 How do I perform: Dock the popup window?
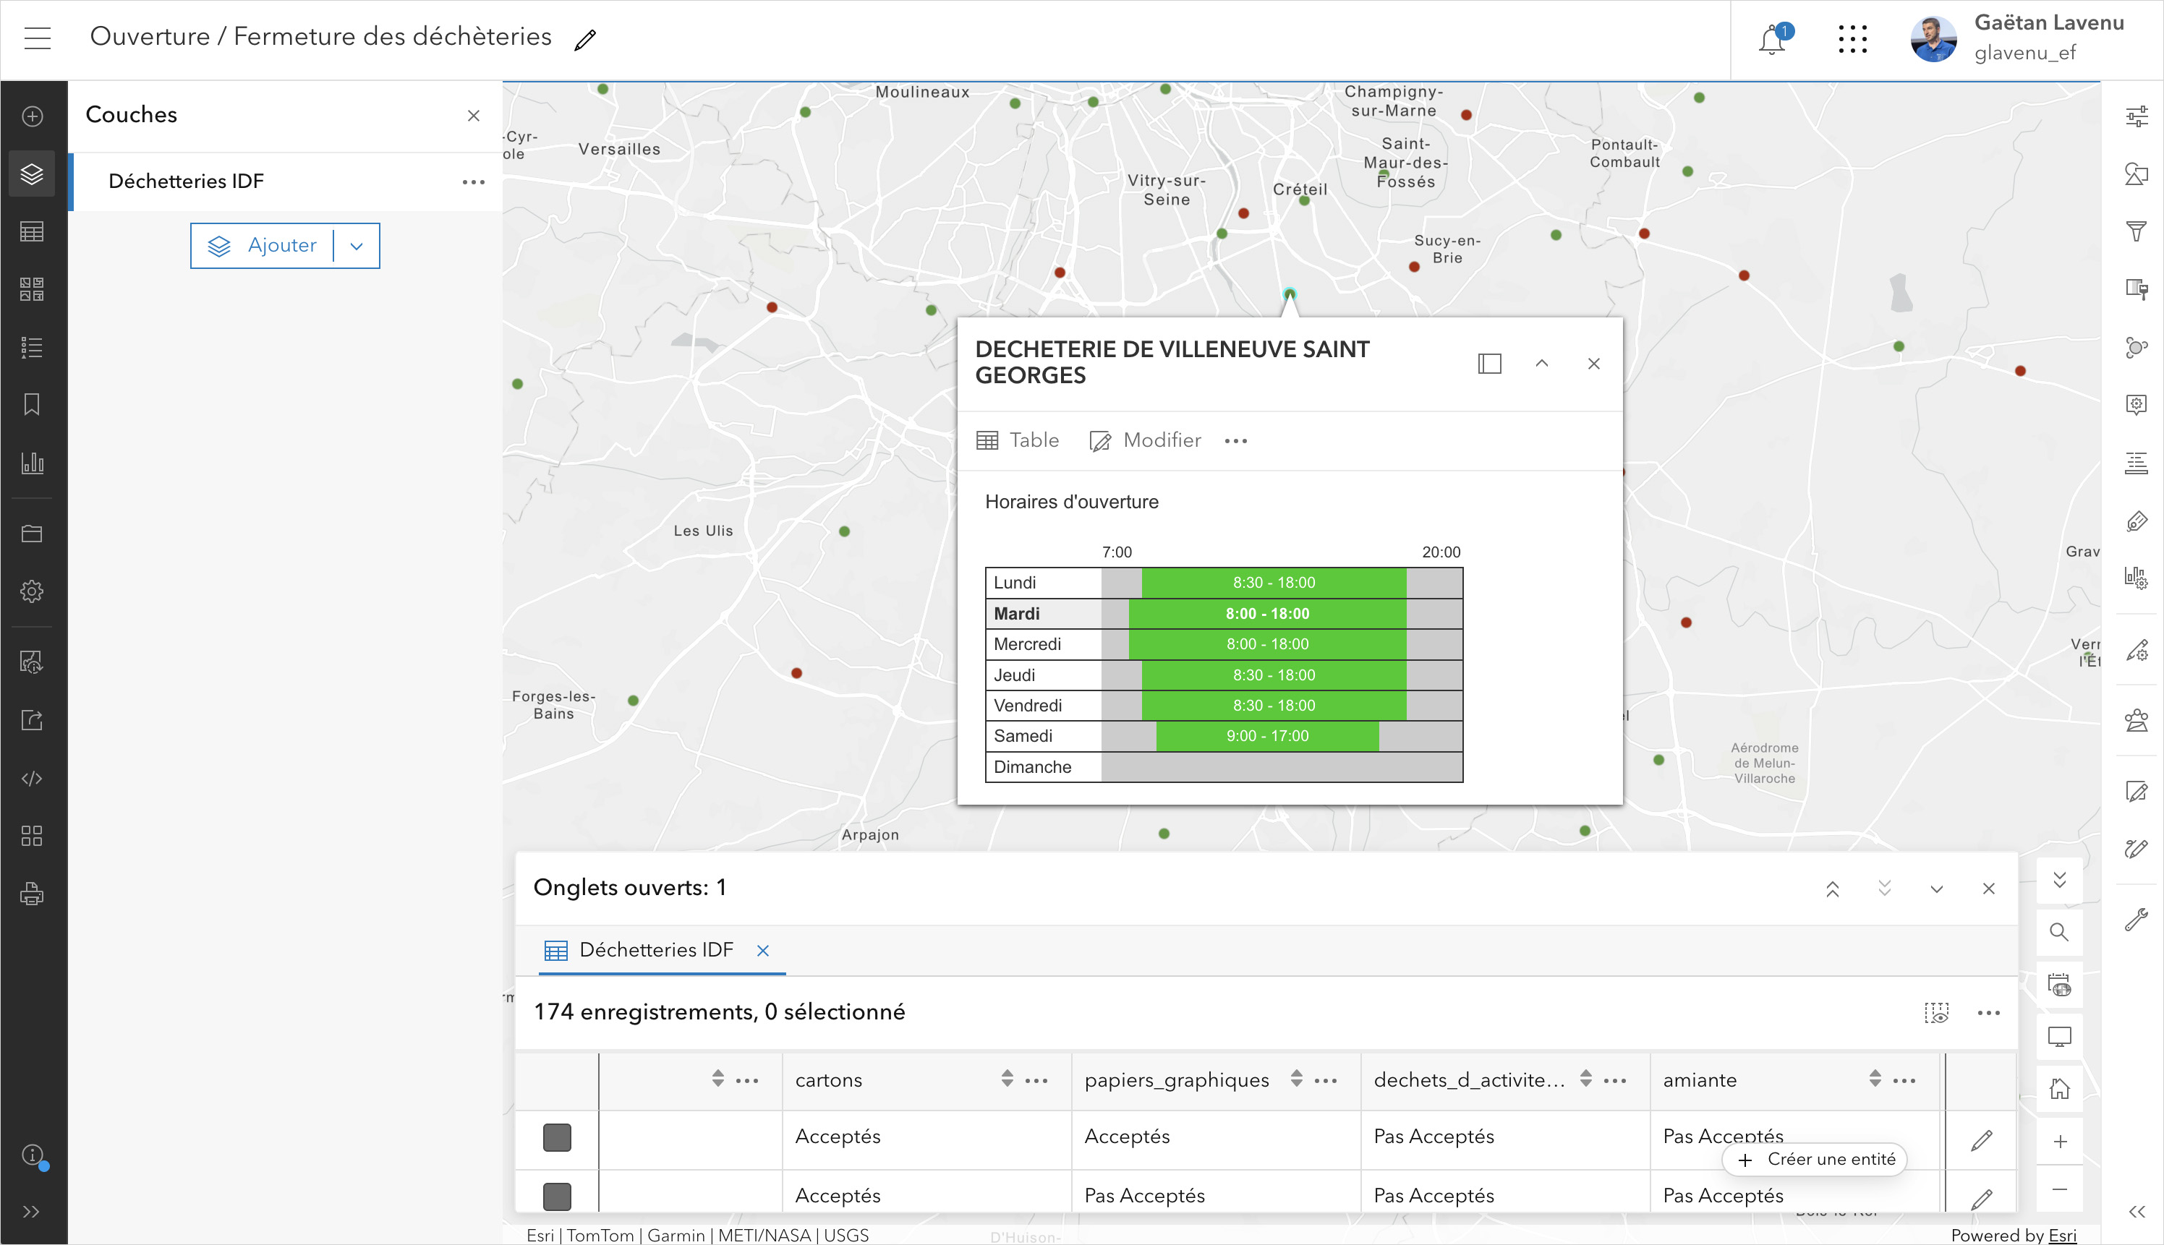[x=1490, y=364]
